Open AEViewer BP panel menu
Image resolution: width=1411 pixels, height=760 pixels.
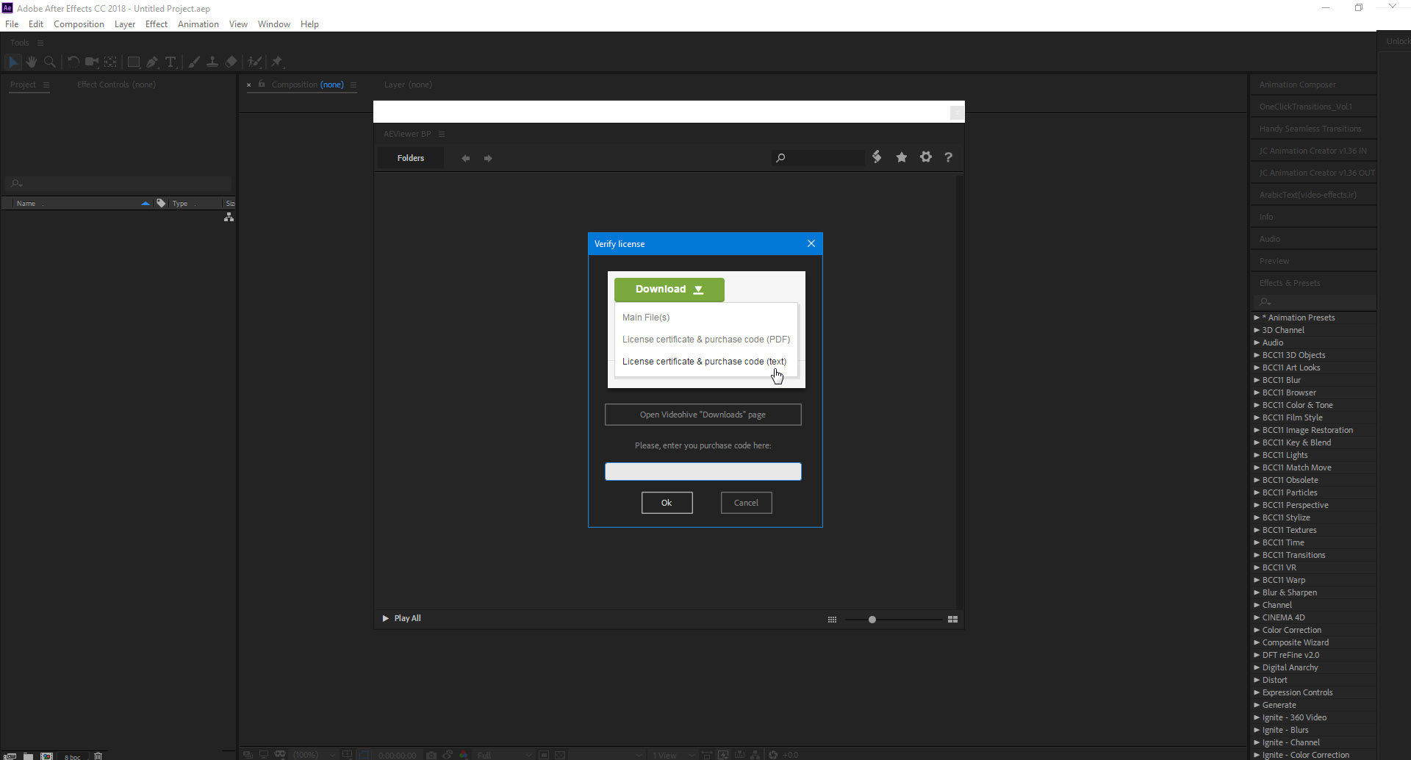coord(442,134)
